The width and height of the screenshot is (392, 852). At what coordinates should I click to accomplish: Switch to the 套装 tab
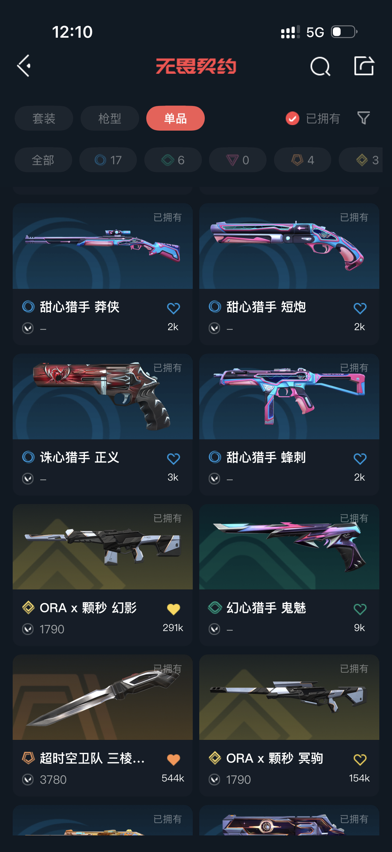coord(44,118)
